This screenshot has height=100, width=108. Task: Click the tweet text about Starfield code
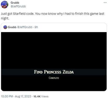pyautogui.click(x=53, y=16)
